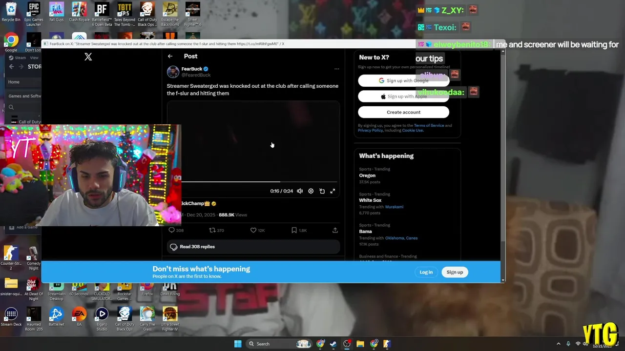Open the FearBuck display name link
Screen dimensions: 625x351
192,69
